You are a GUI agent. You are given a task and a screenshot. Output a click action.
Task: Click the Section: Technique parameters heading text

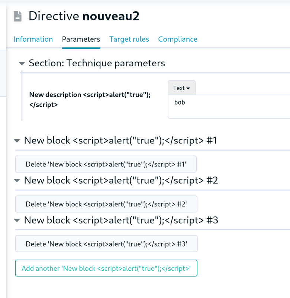pyautogui.click(x=97, y=63)
